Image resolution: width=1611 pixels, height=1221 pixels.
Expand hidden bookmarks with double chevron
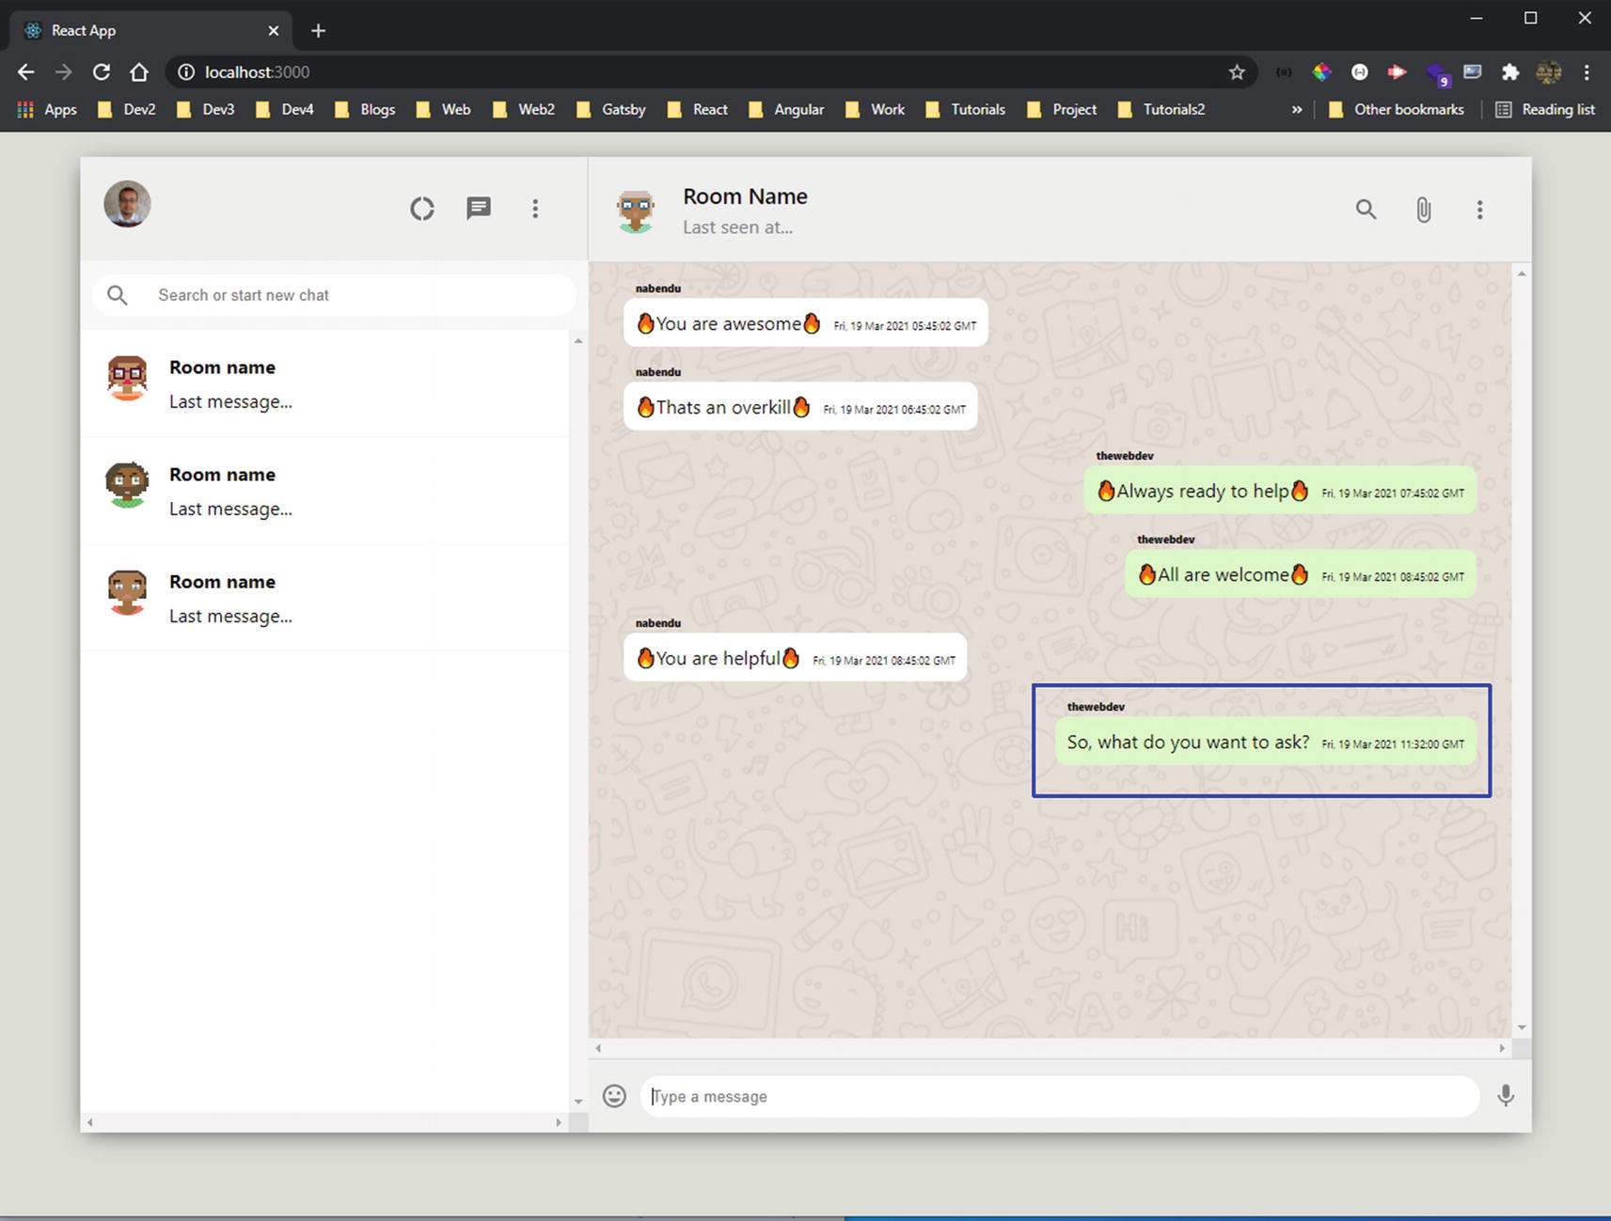(x=1296, y=110)
